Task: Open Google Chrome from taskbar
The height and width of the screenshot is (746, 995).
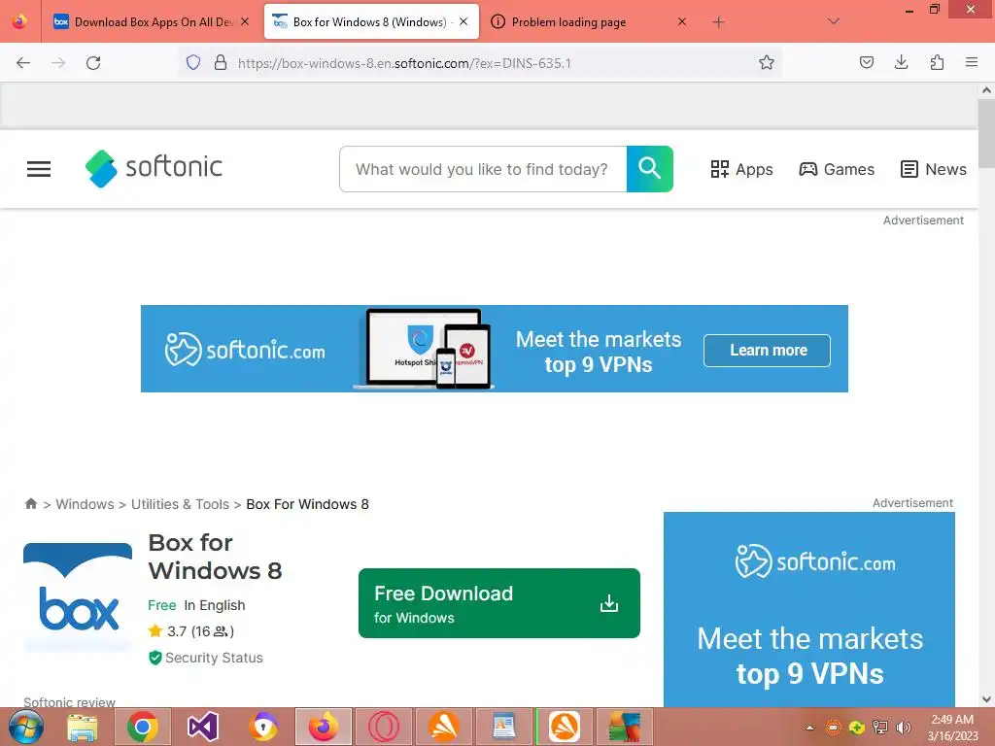Action: [142, 727]
